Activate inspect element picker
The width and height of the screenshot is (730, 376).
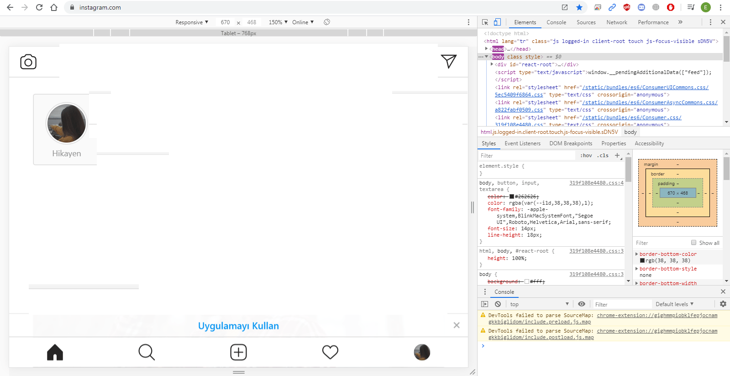485,22
